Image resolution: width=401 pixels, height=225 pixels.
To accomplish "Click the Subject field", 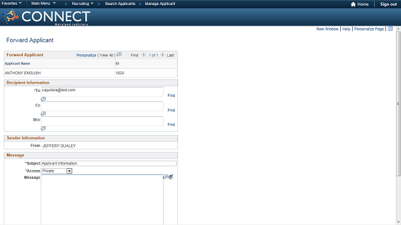I will pyautogui.click(x=108, y=163).
